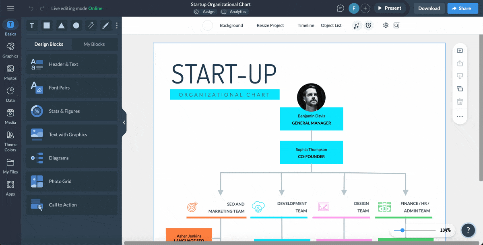
Task: Select the Triangle shape tool
Action: click(61, 25)
